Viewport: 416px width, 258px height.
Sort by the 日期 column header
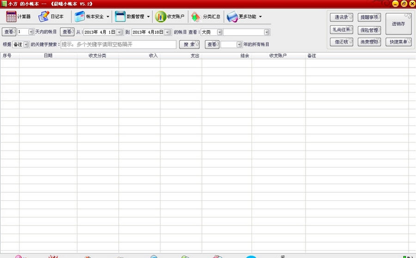[x=48, y=56]
